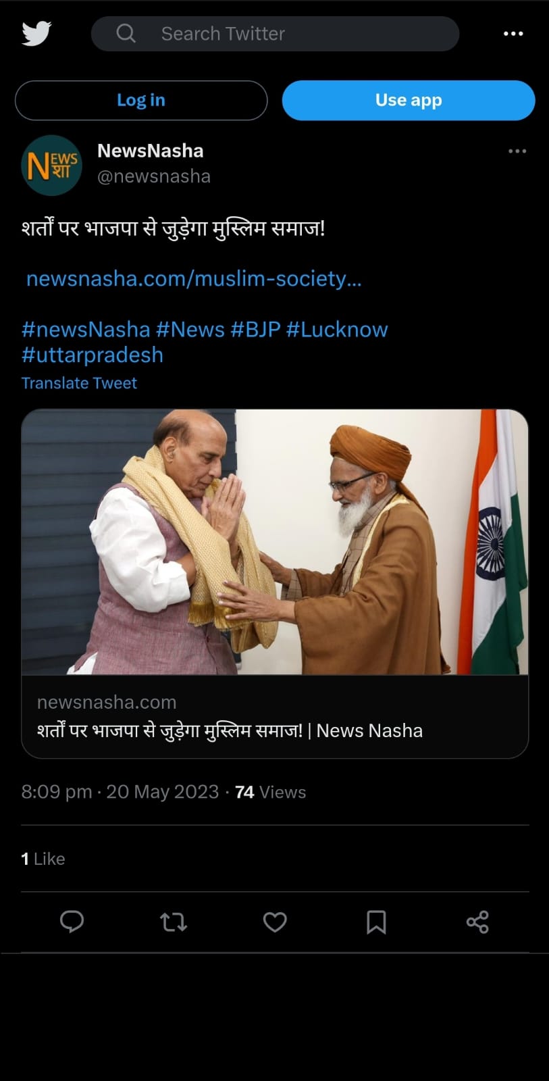Focus the Search Twitter field
The width and height of the screenshot is (549, 1081).
pyautogui.click(x=276, y=34)
